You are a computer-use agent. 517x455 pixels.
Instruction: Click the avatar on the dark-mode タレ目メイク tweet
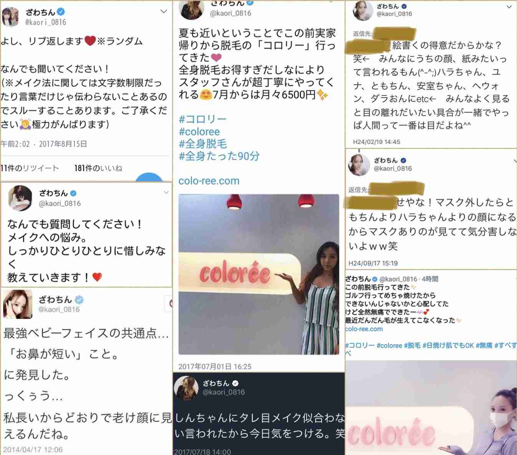(186, 387)
